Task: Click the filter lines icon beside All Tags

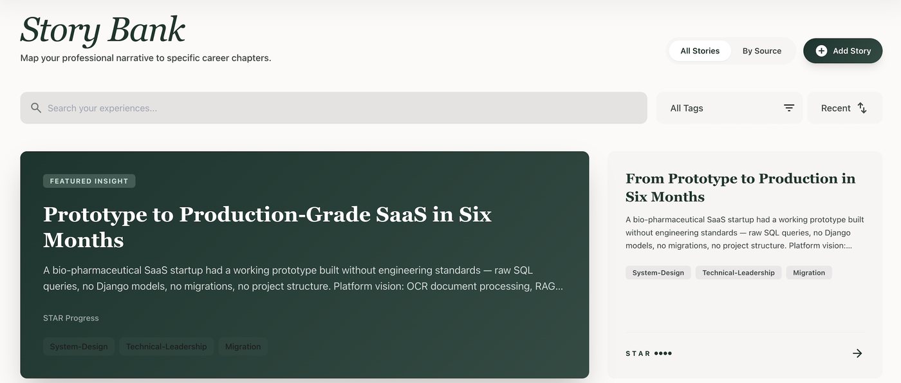Action: [x=789, y=108]
